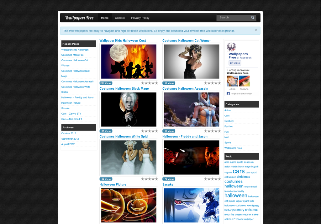321x224 pixels.
Task: Click the search magnifier icon
Action: point(252,17)
